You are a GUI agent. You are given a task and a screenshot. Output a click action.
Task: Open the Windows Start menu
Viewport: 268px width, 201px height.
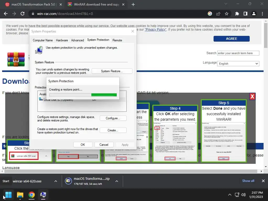tap(8, 195)
